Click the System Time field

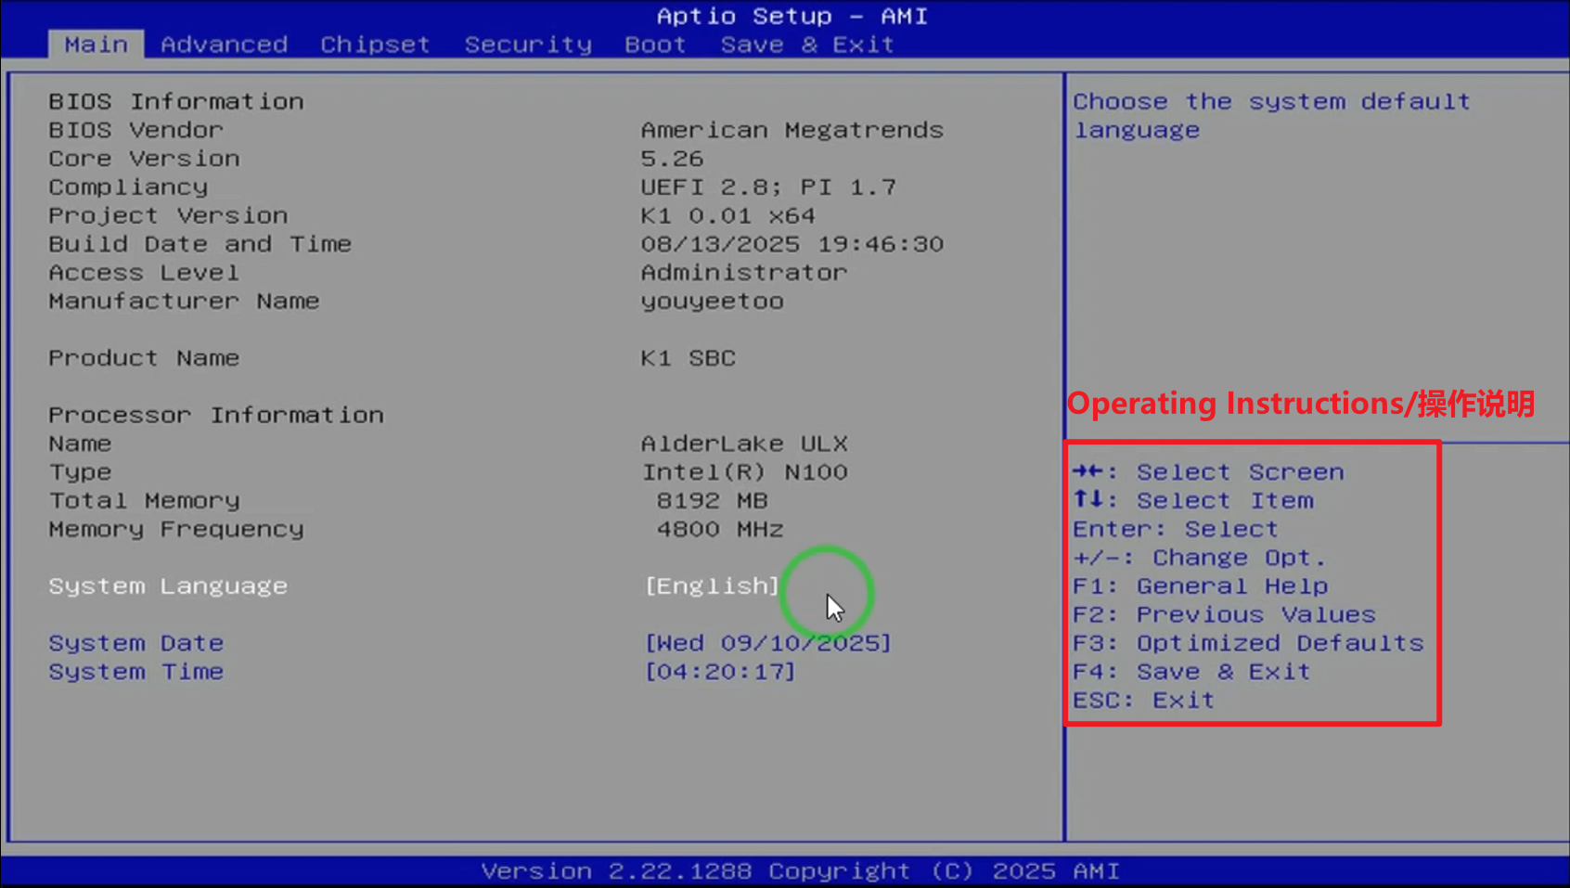(719, 671)
